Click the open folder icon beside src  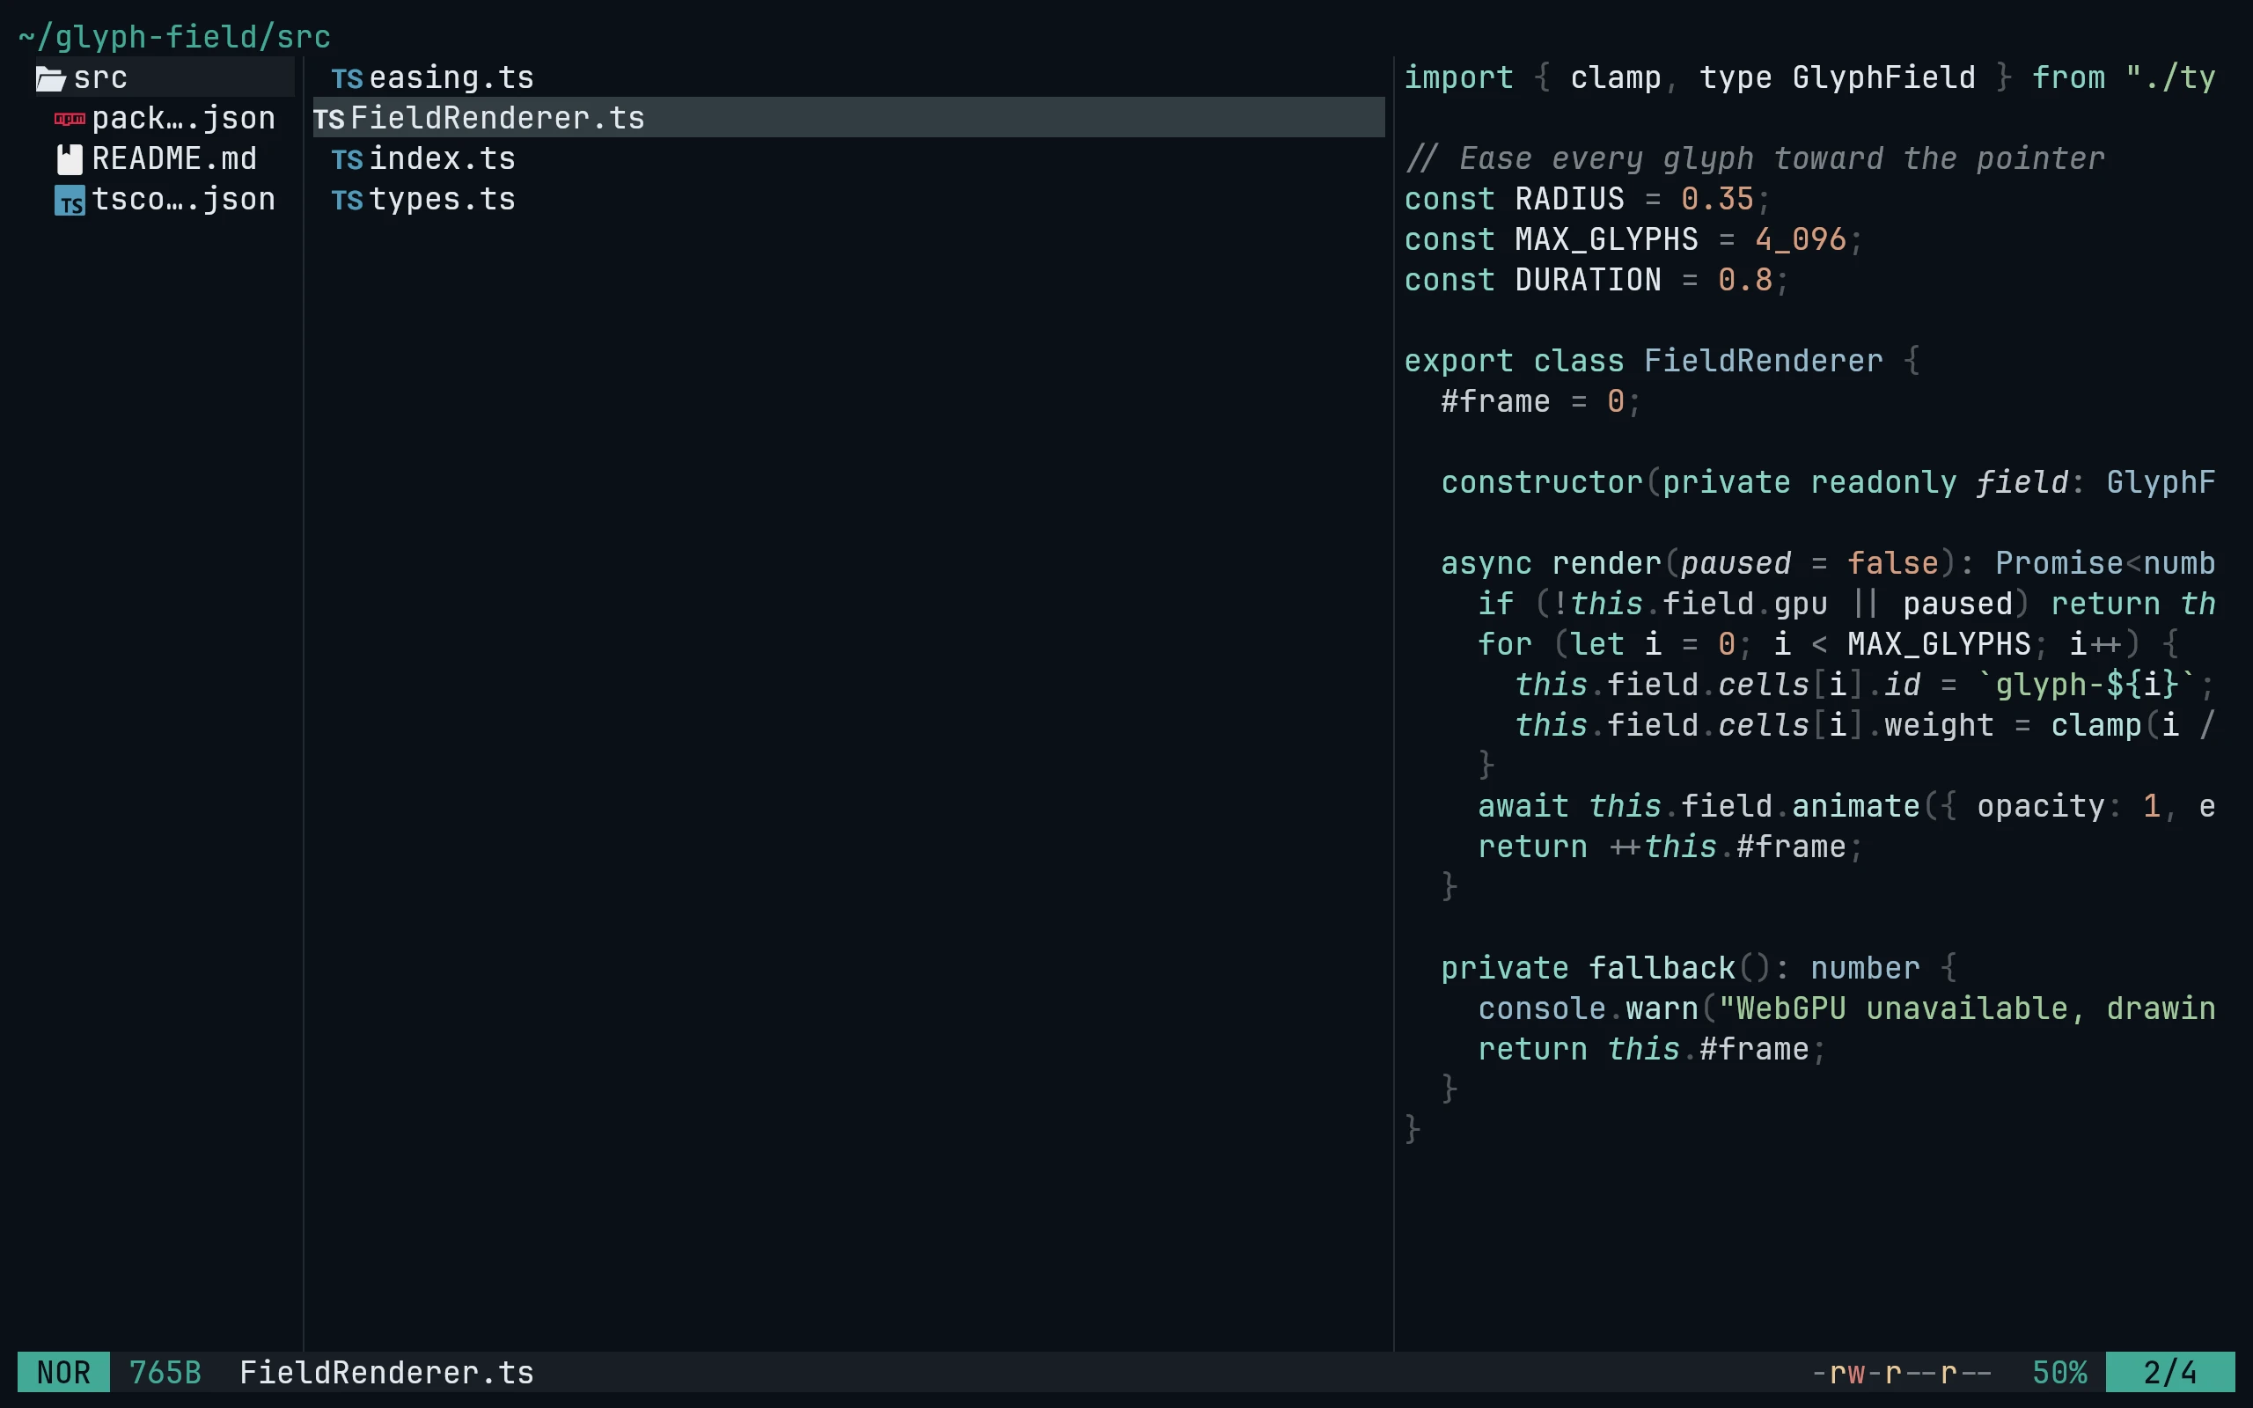pos(51,79)
